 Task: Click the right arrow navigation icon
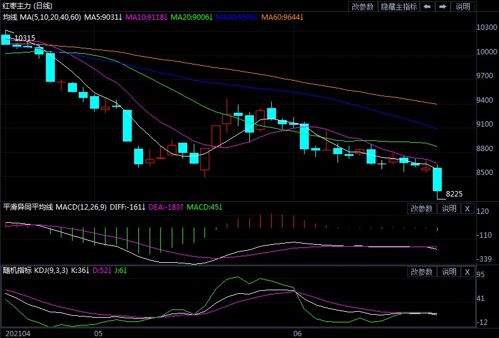443,7
